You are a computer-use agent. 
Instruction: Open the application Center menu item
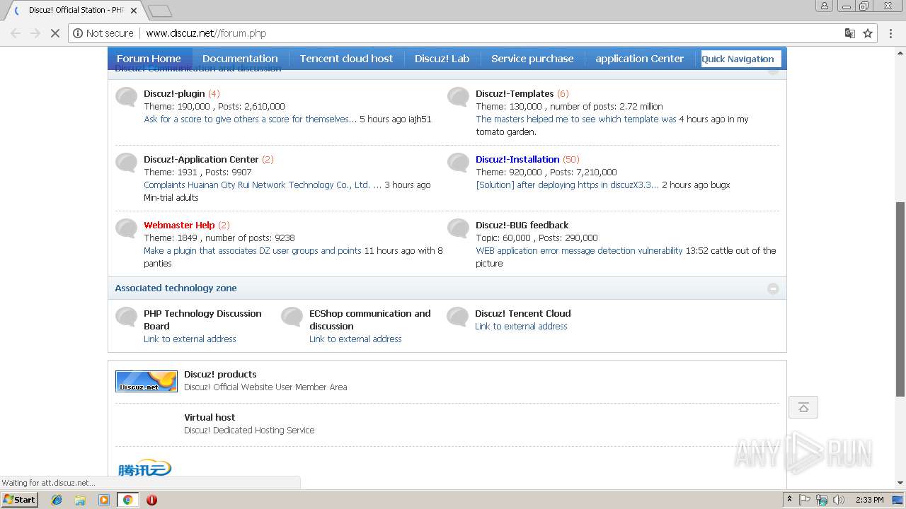coord(640,59)
